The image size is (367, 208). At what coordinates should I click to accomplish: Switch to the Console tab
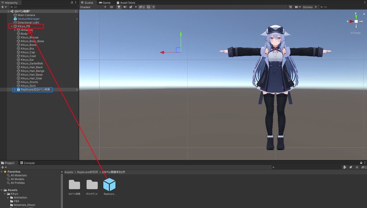click(27, 163)
